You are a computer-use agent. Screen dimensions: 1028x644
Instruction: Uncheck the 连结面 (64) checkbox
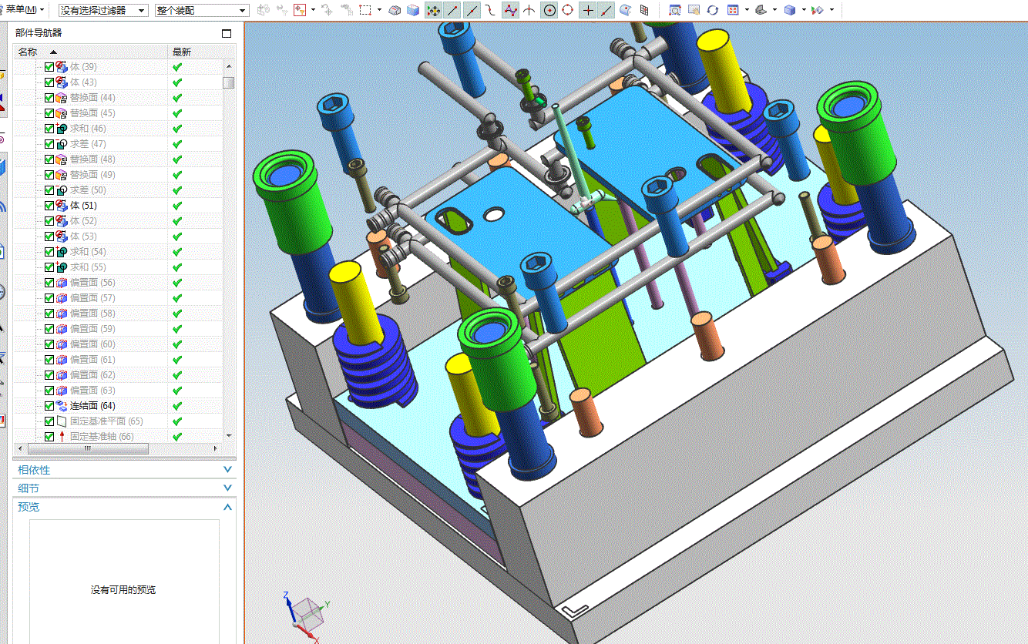coord(49,406)
